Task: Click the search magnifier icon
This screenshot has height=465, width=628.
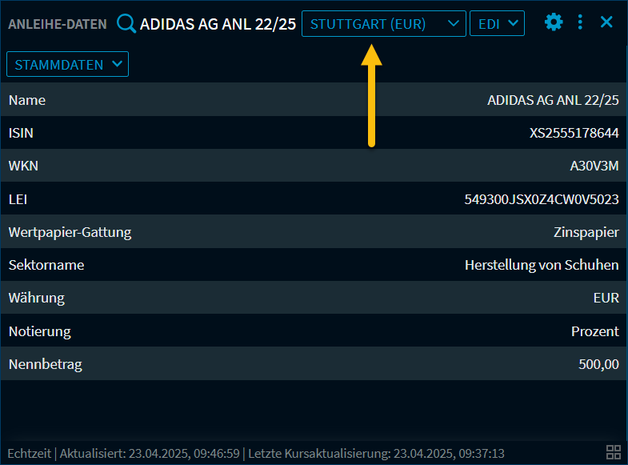Action: 126,23
